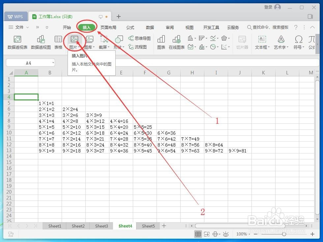
Task: Click the 图表 (Chart) insert icon
Action: (x=161, y=42)
